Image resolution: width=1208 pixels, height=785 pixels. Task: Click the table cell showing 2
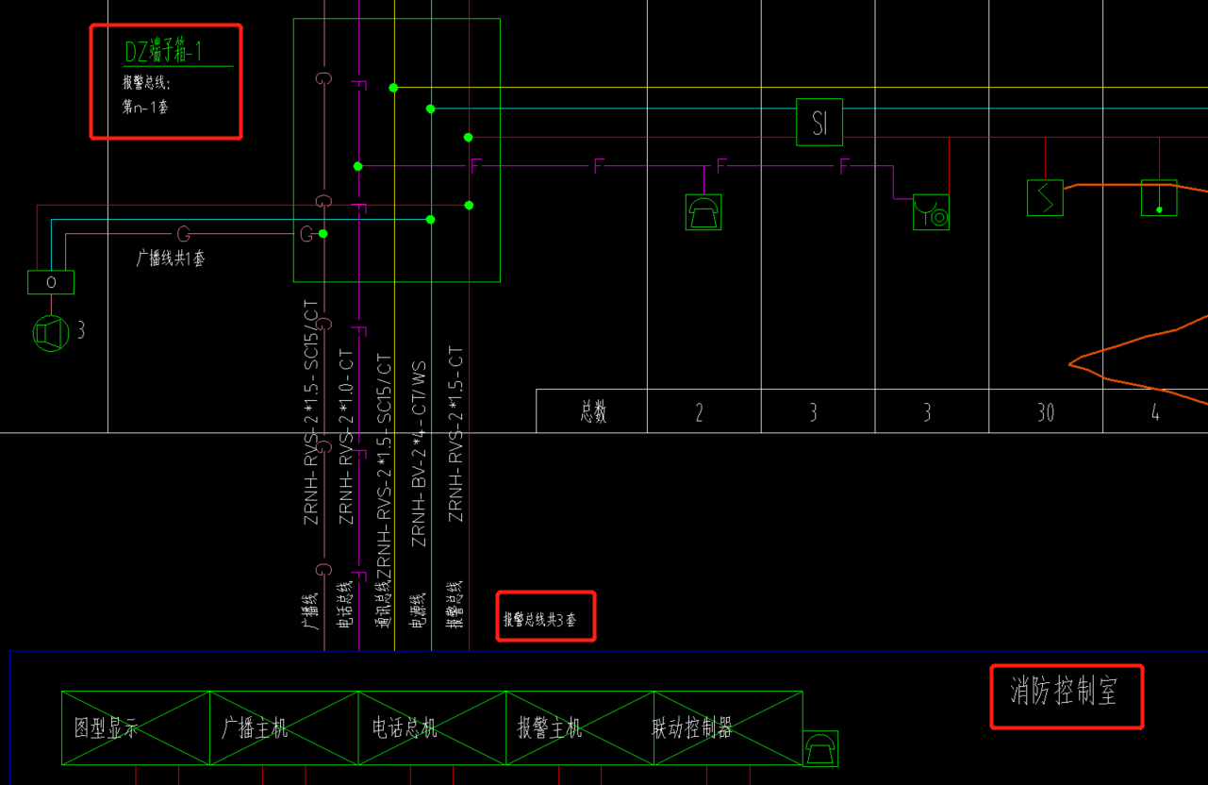coord(704,411)
